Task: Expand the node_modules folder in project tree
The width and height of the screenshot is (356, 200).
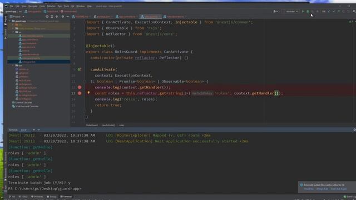Action: tap(13, 28)
